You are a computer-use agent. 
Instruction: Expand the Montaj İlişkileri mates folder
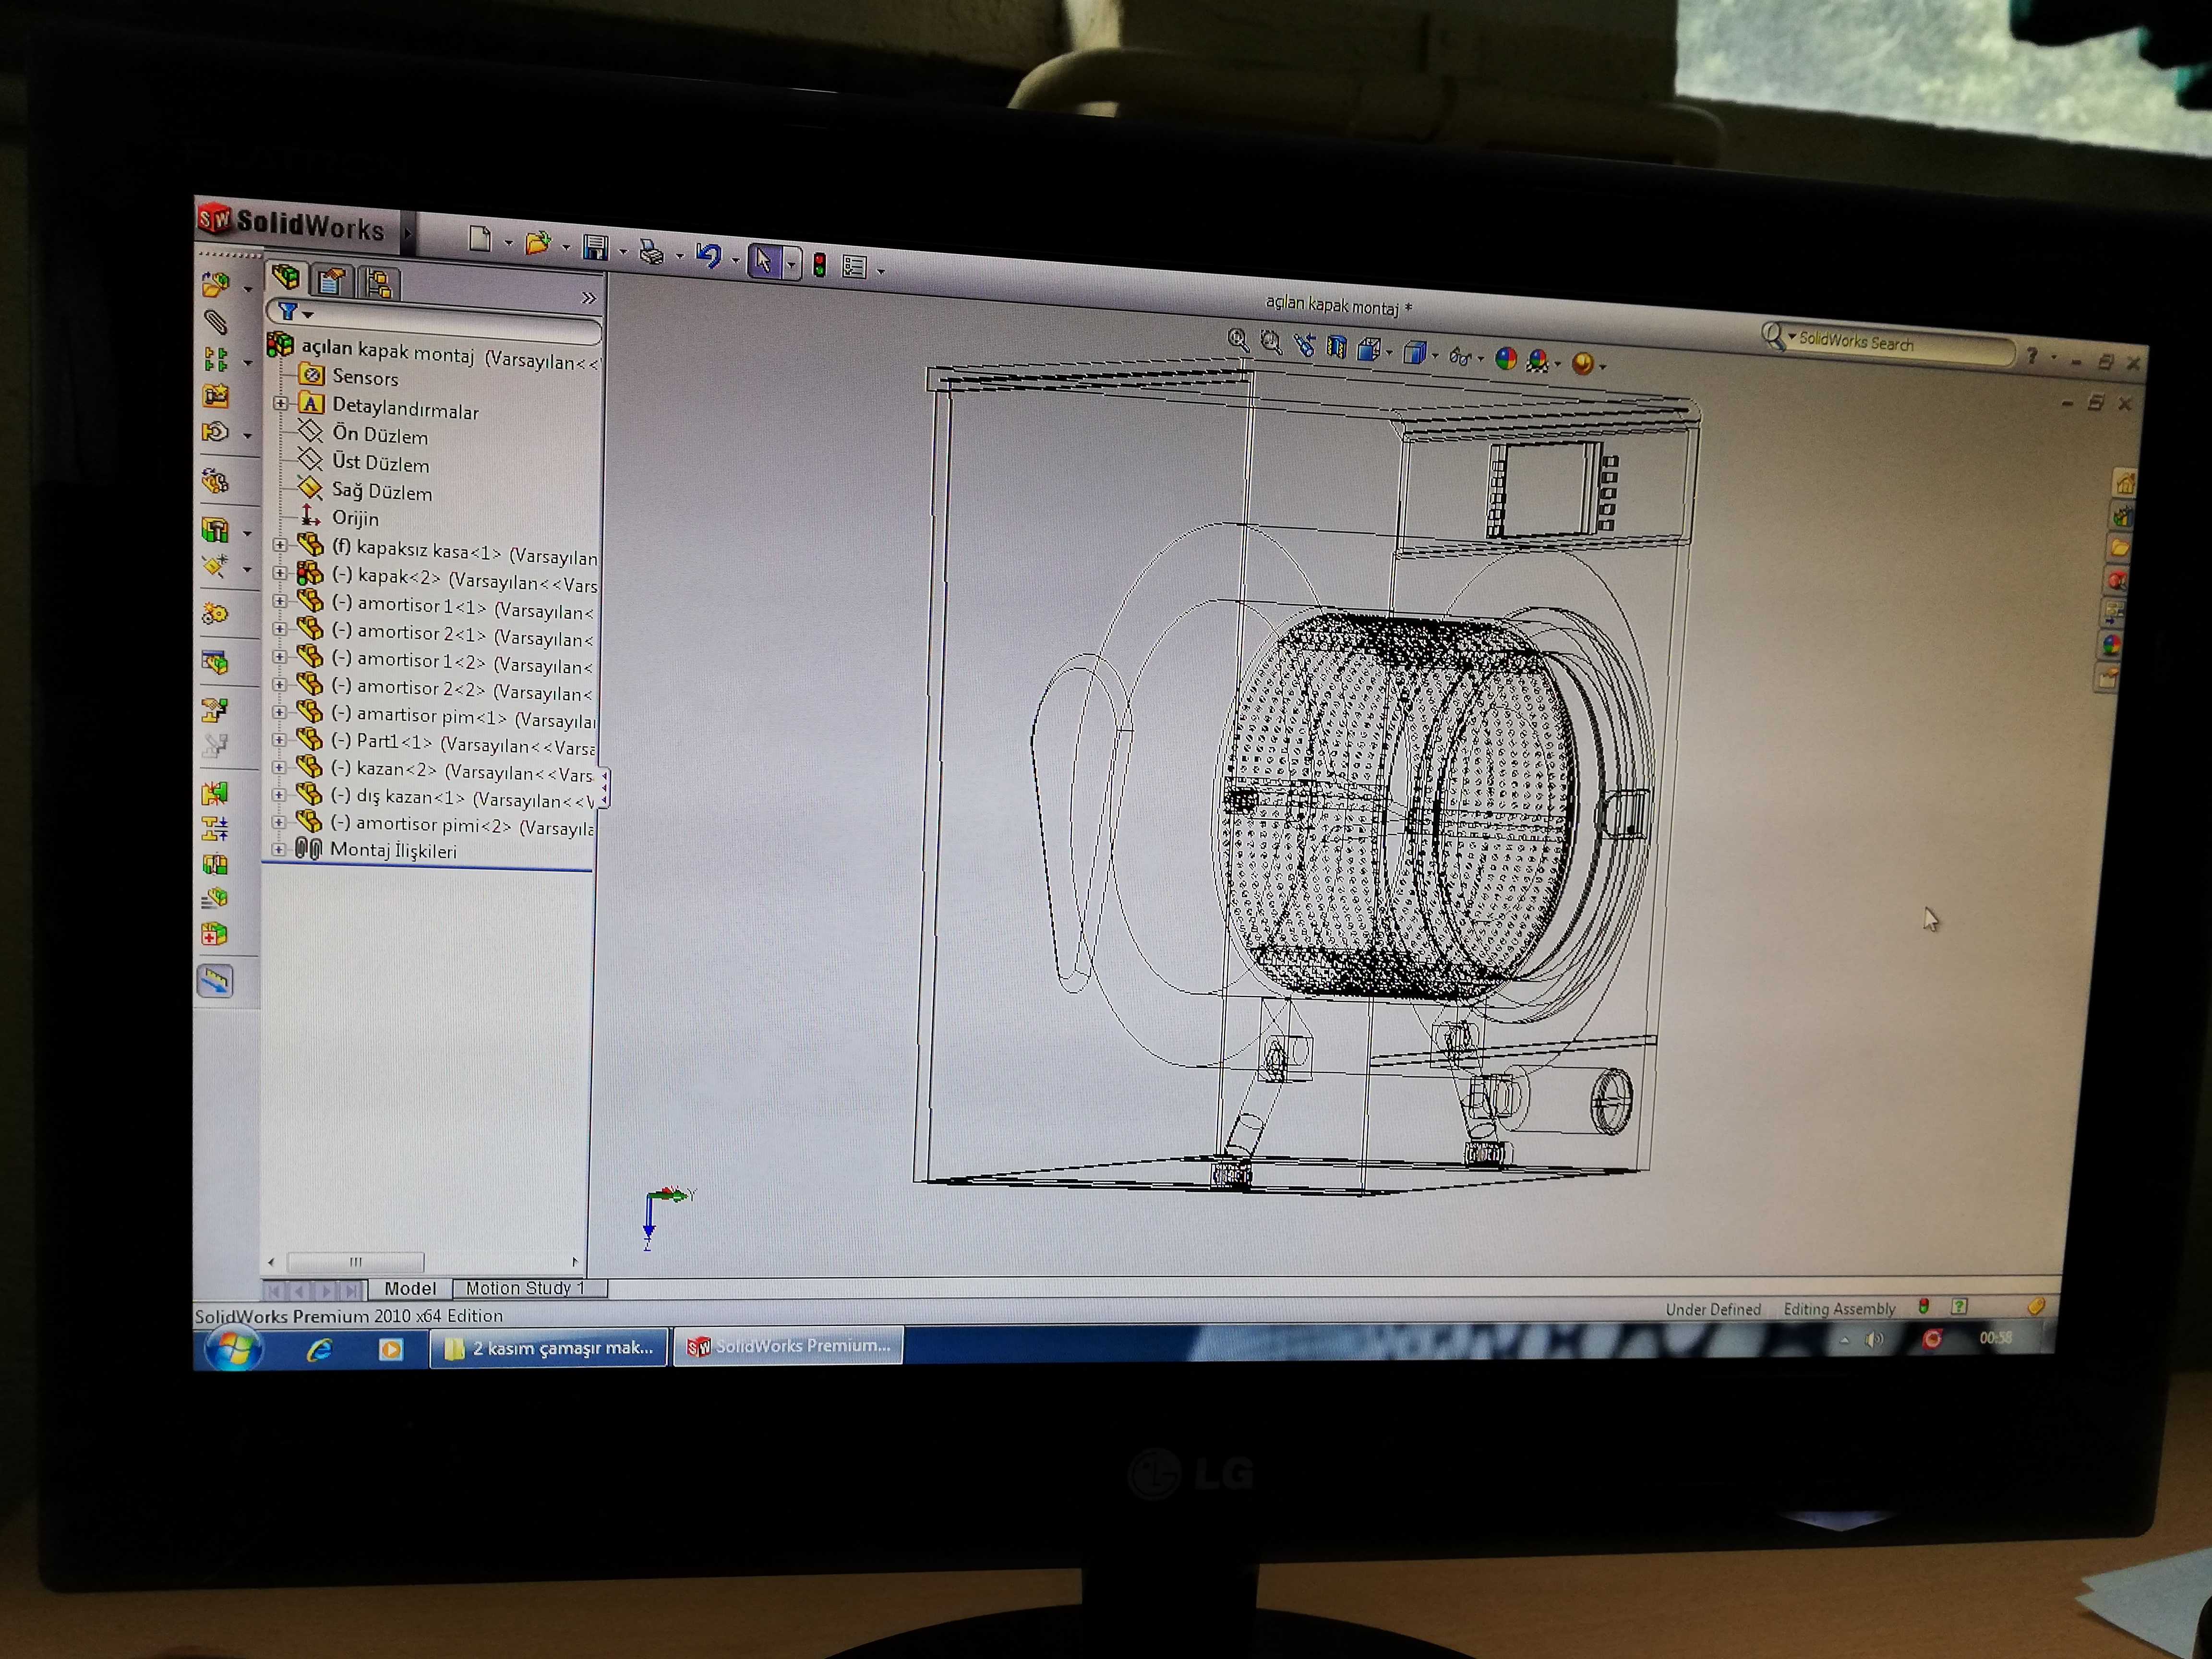pyautogui.click(x=278, y=850)
